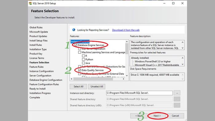215x121 pixels.
Task: Select Installation Progress step in sidebar
Action: point(40,93)
